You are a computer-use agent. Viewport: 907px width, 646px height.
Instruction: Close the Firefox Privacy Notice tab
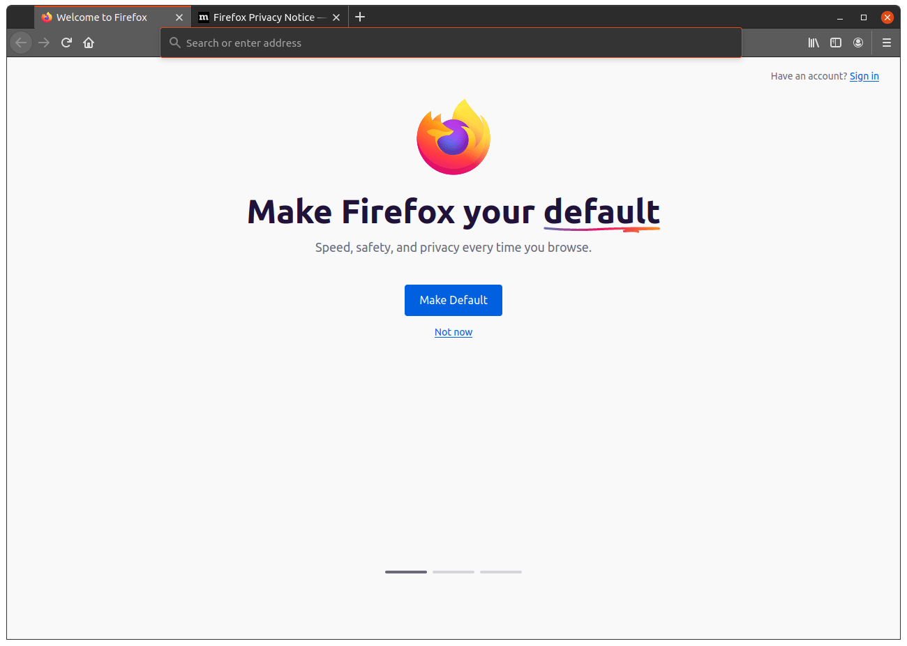click(336, 17)
